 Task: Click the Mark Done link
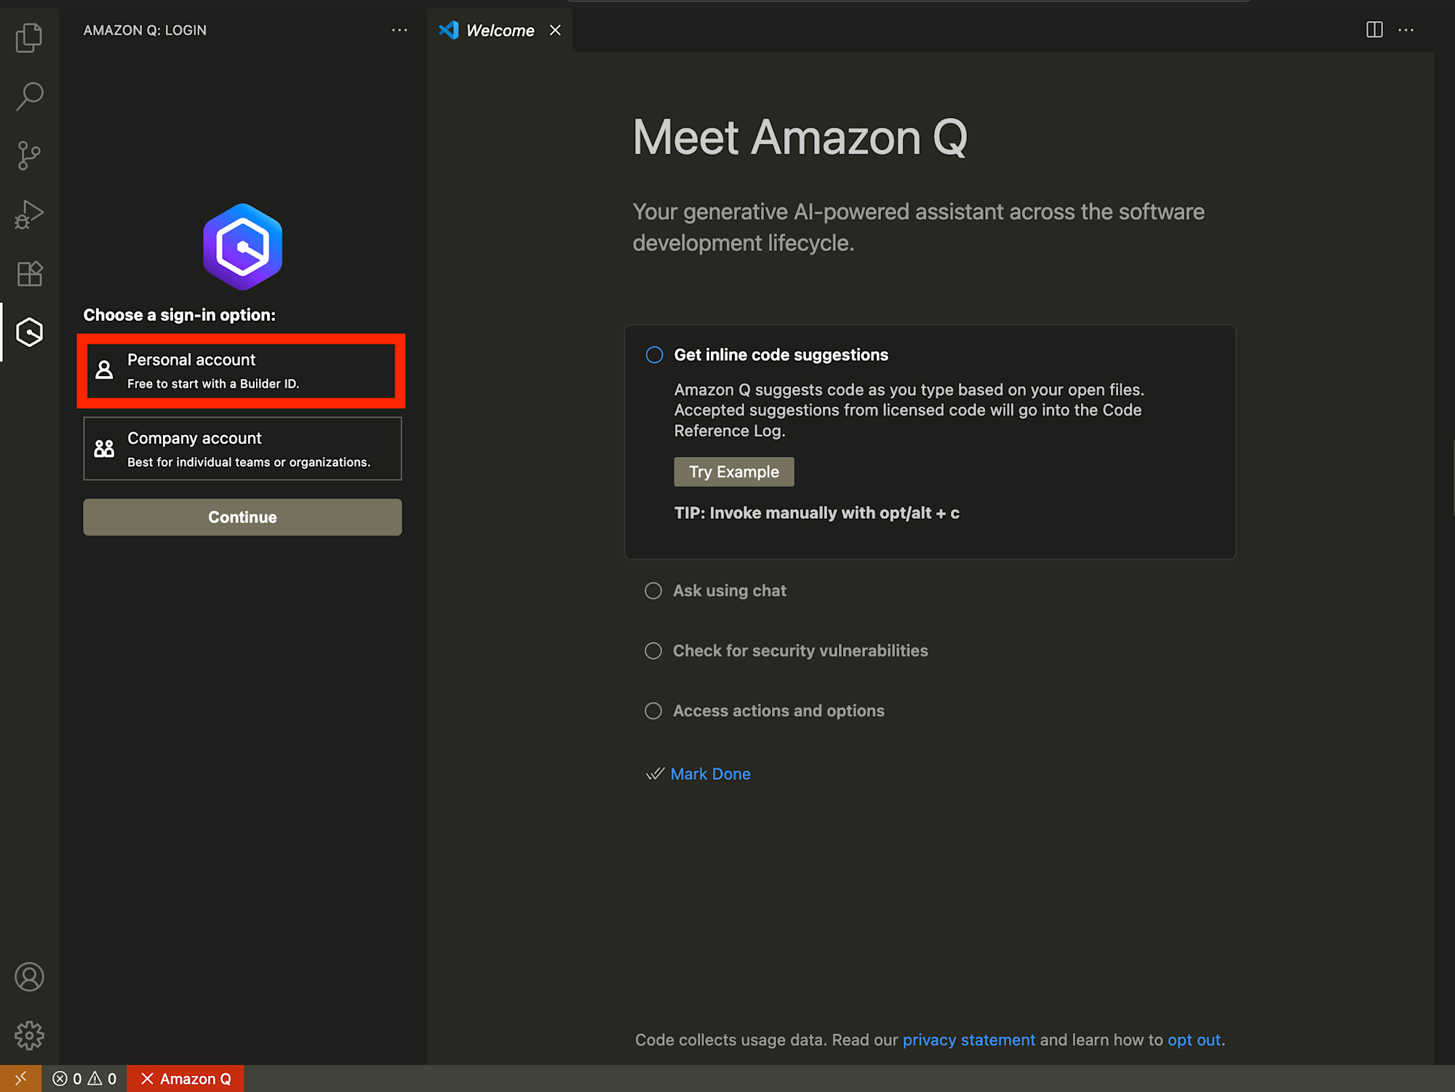(710, 773)
